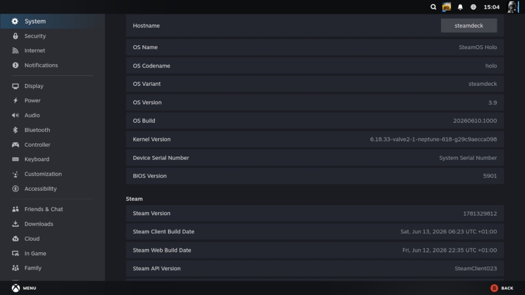
Task: Click the Downloads arrow icon
Action: tap(15, 224)
